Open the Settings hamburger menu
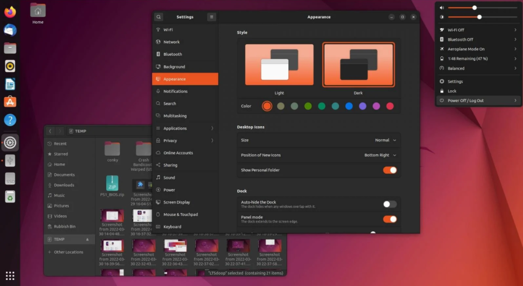Viewport: 523px width, 286px height. point(211,17)
